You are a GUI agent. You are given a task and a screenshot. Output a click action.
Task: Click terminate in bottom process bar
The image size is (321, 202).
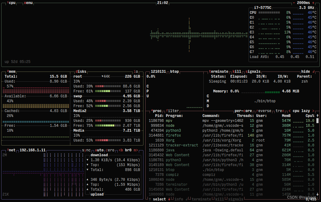[x=201, y=199]
